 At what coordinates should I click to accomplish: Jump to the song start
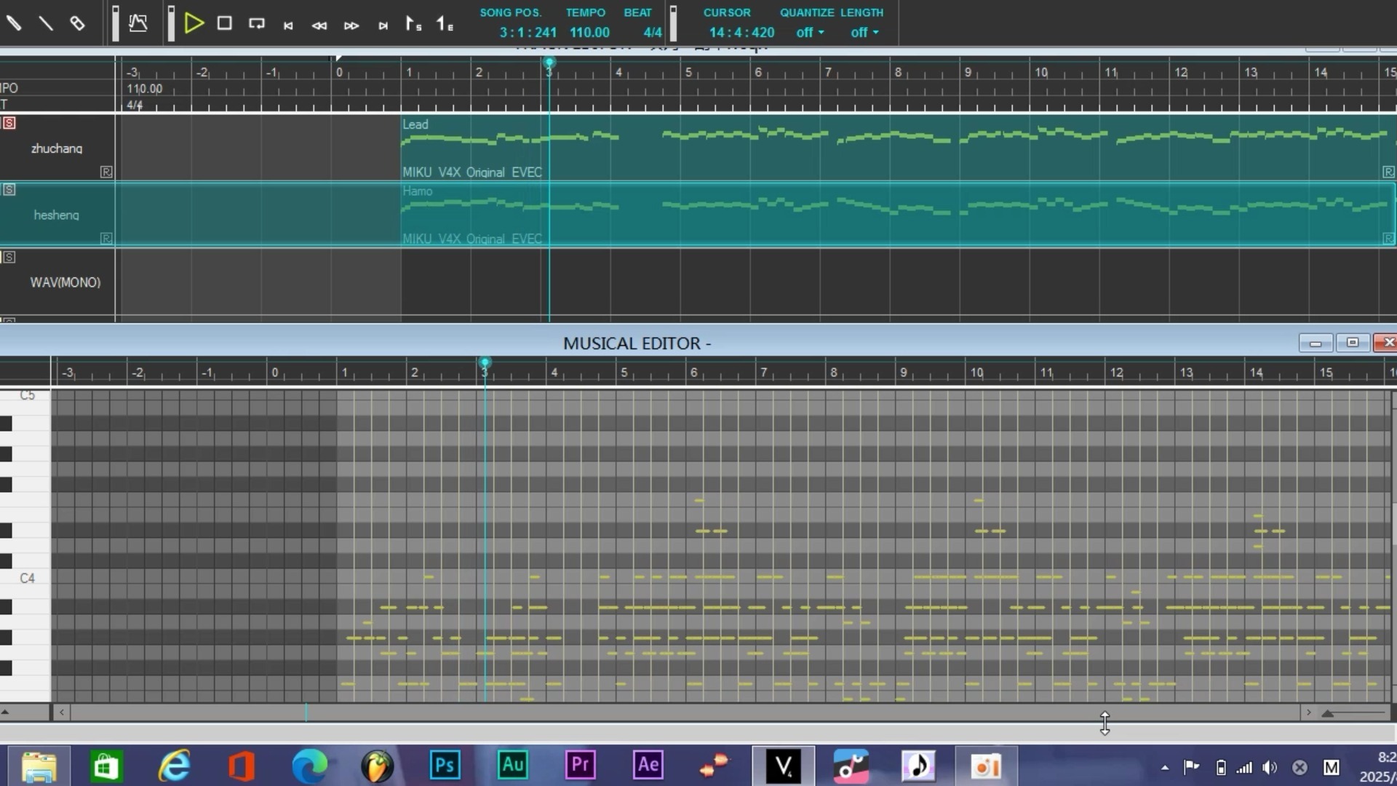(288, 25)
